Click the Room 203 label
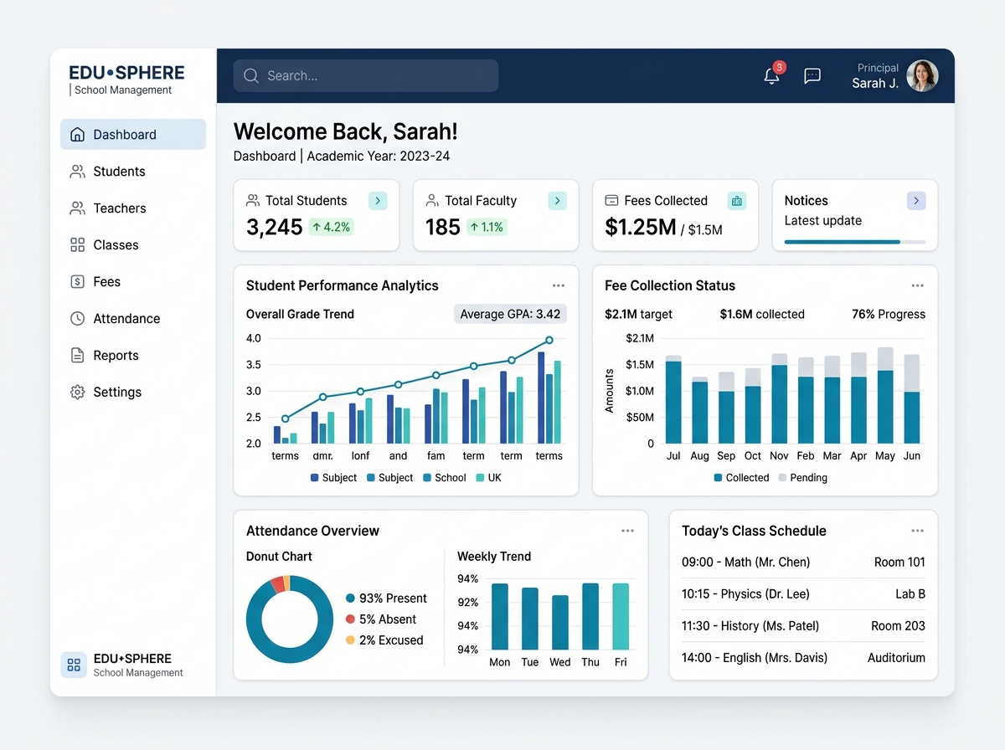 pyautogui.click(x=898, y=625)
